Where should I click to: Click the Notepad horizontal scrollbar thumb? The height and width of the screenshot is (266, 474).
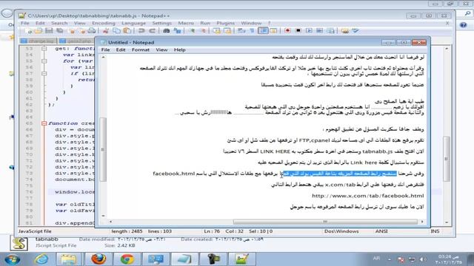tap(325, 222)
